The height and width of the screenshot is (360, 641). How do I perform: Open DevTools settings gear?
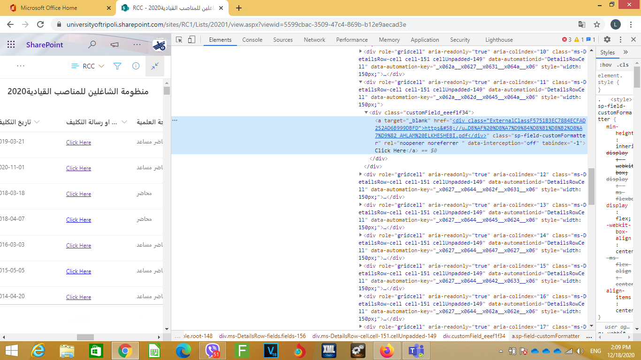click(607, 40)
